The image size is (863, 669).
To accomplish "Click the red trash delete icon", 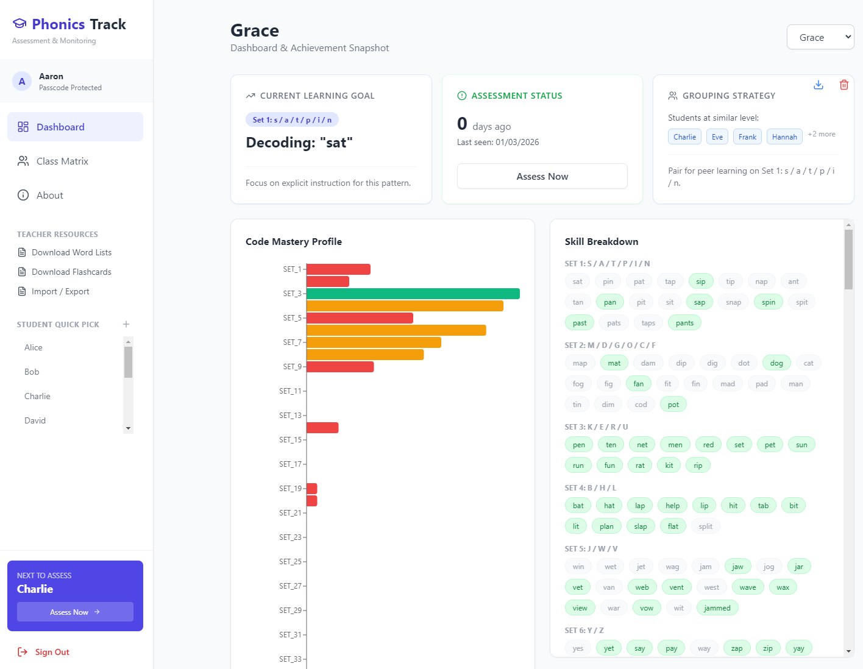I will point(844,85).
